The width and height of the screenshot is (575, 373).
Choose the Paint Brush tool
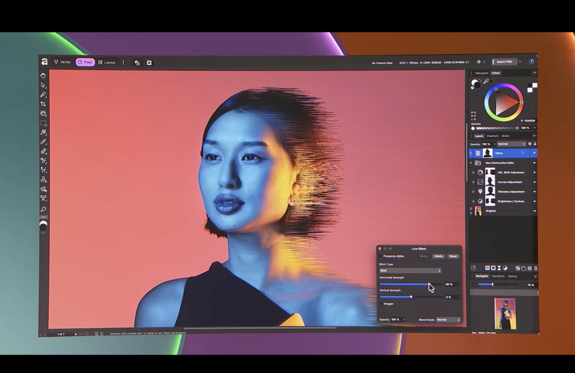pos(43,142)
